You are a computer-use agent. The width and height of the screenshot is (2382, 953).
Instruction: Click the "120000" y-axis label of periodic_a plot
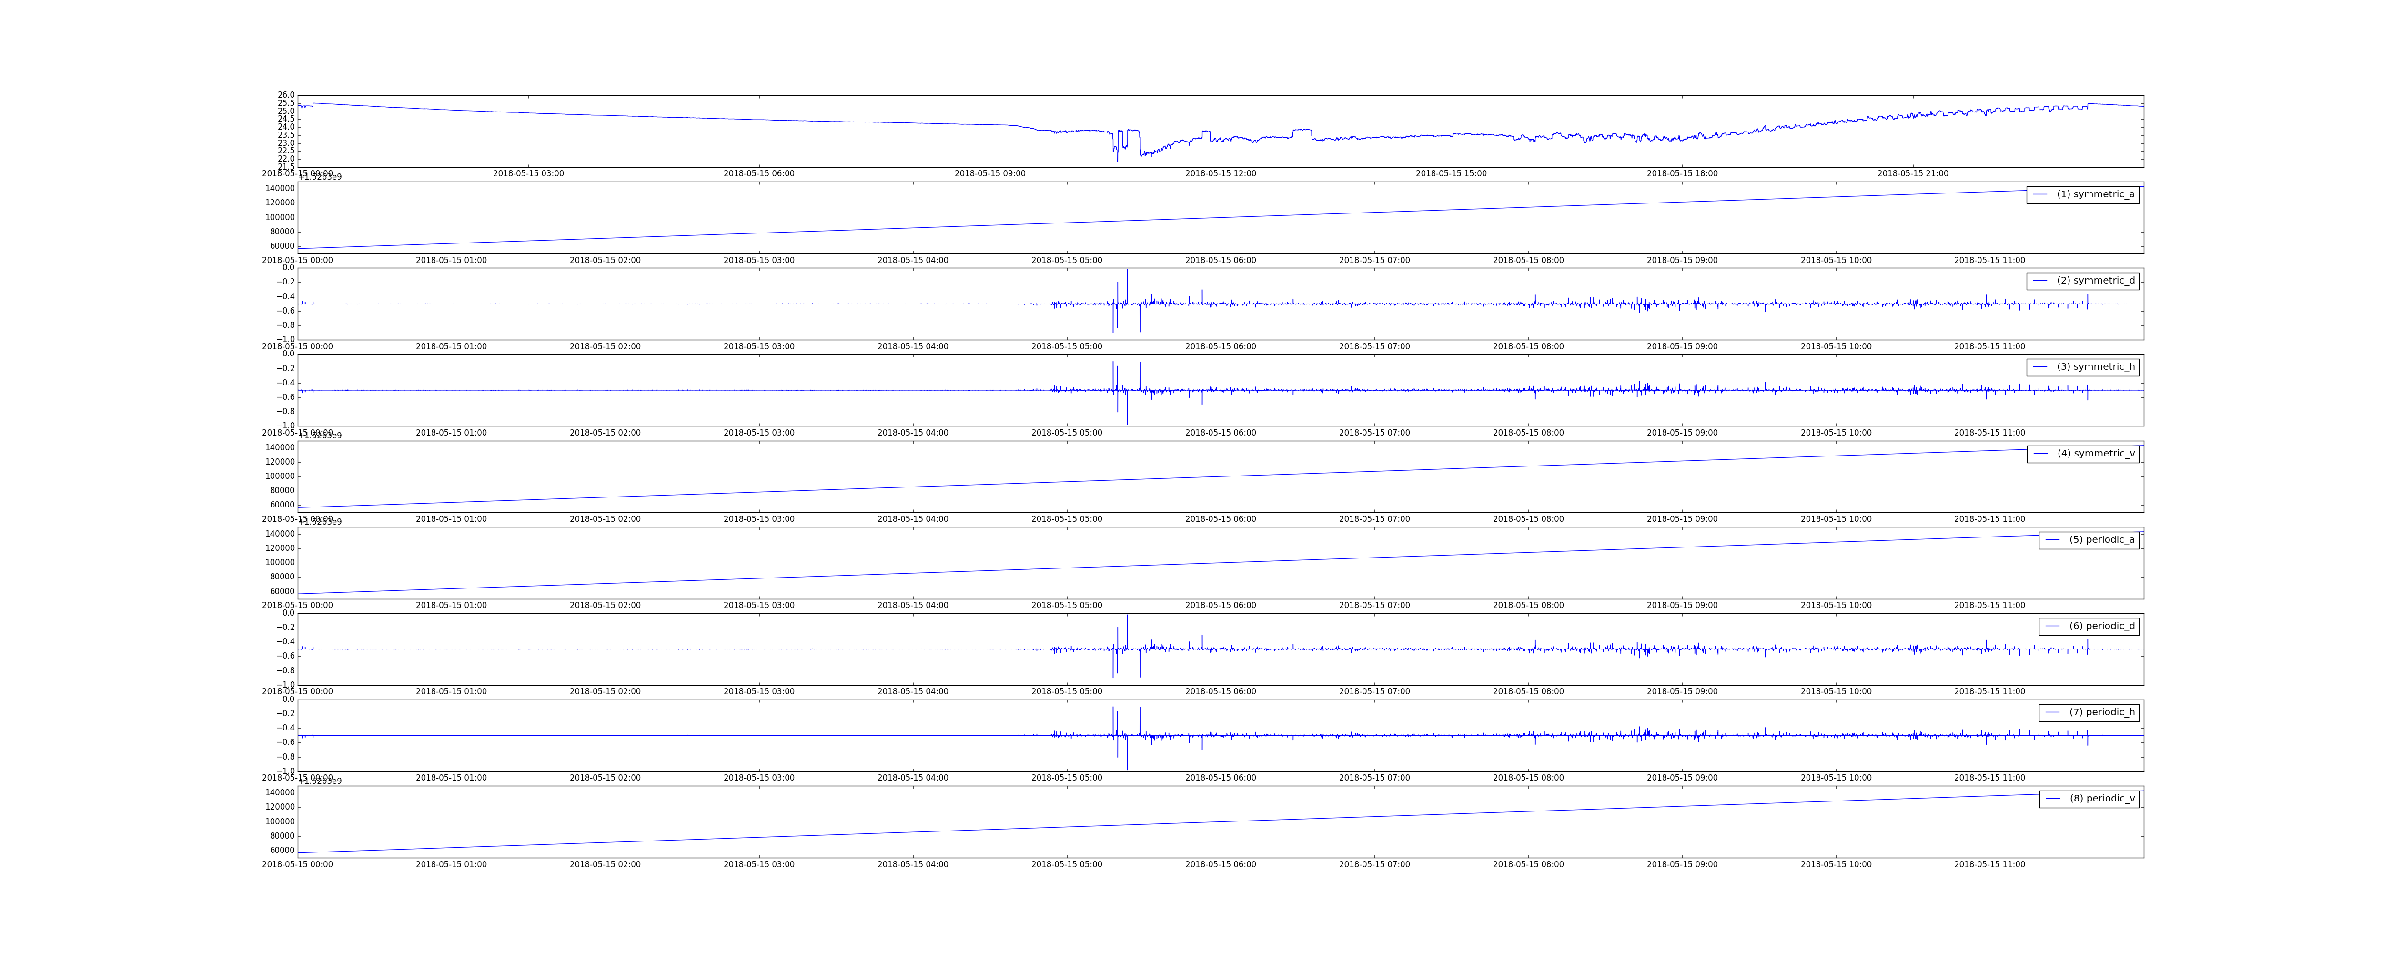coord(280,548)
